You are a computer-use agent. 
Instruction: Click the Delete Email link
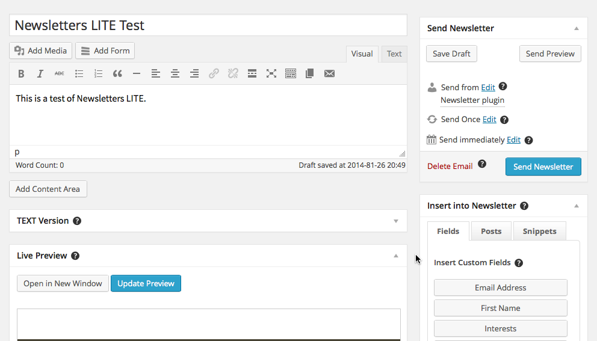click(450, 167)
